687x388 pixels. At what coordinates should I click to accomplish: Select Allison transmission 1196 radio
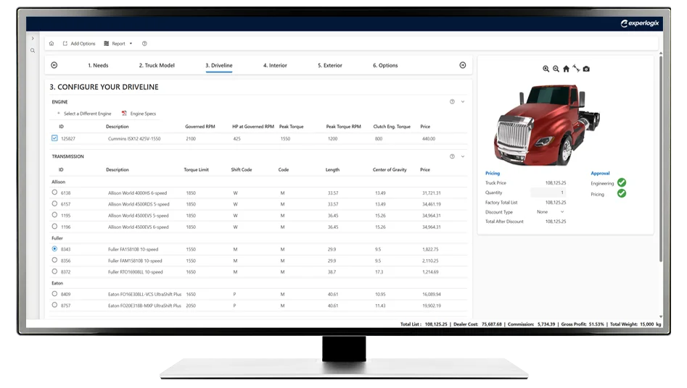tap(54, 227)
